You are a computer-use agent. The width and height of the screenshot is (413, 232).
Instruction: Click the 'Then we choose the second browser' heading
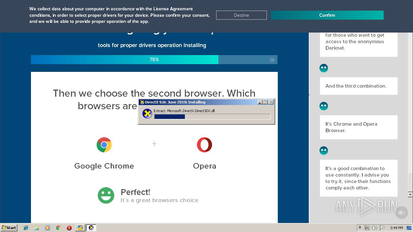click(x=154, y=100)
